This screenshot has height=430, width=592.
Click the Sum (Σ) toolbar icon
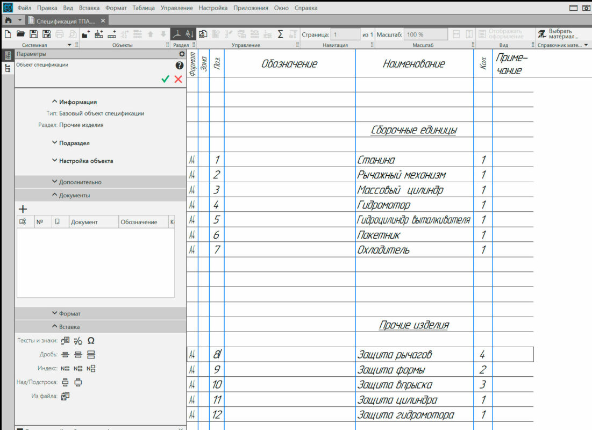pyautogui.click(x=280, y=34)
